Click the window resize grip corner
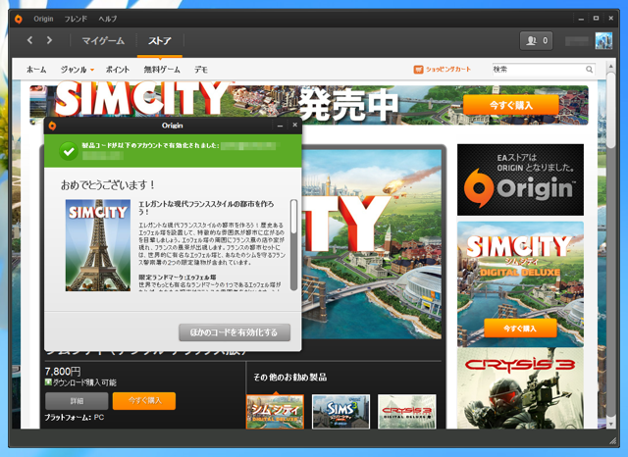Screen dimensions: 628x457 pos(613,440)
